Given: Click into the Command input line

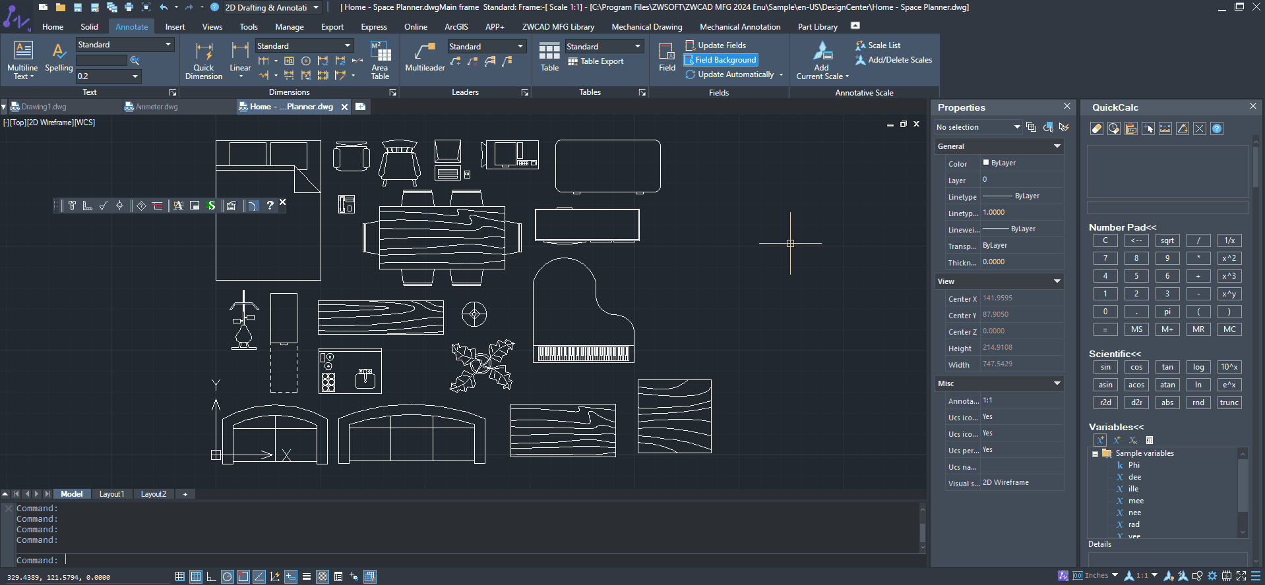Looking at the screenshot, I should [491, 560].
